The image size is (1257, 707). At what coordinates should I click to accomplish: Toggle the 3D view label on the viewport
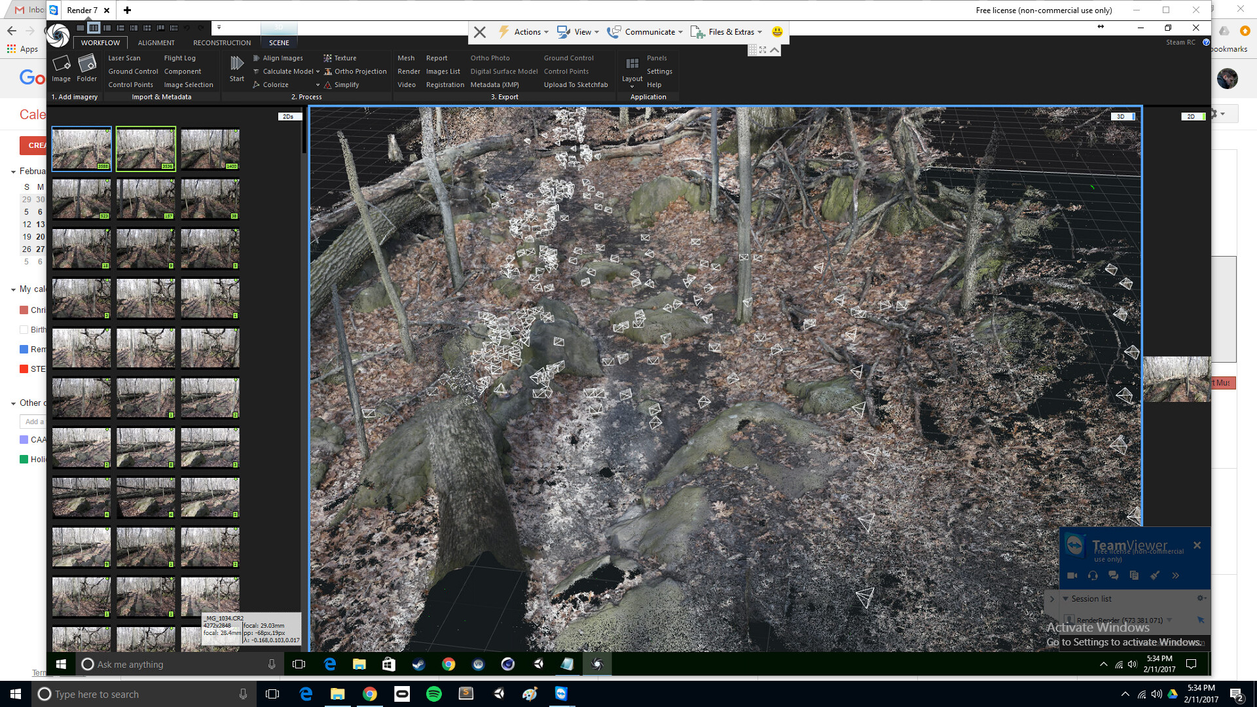pos(1121,116)
